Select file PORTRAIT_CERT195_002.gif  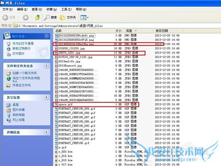pos(77,139)
